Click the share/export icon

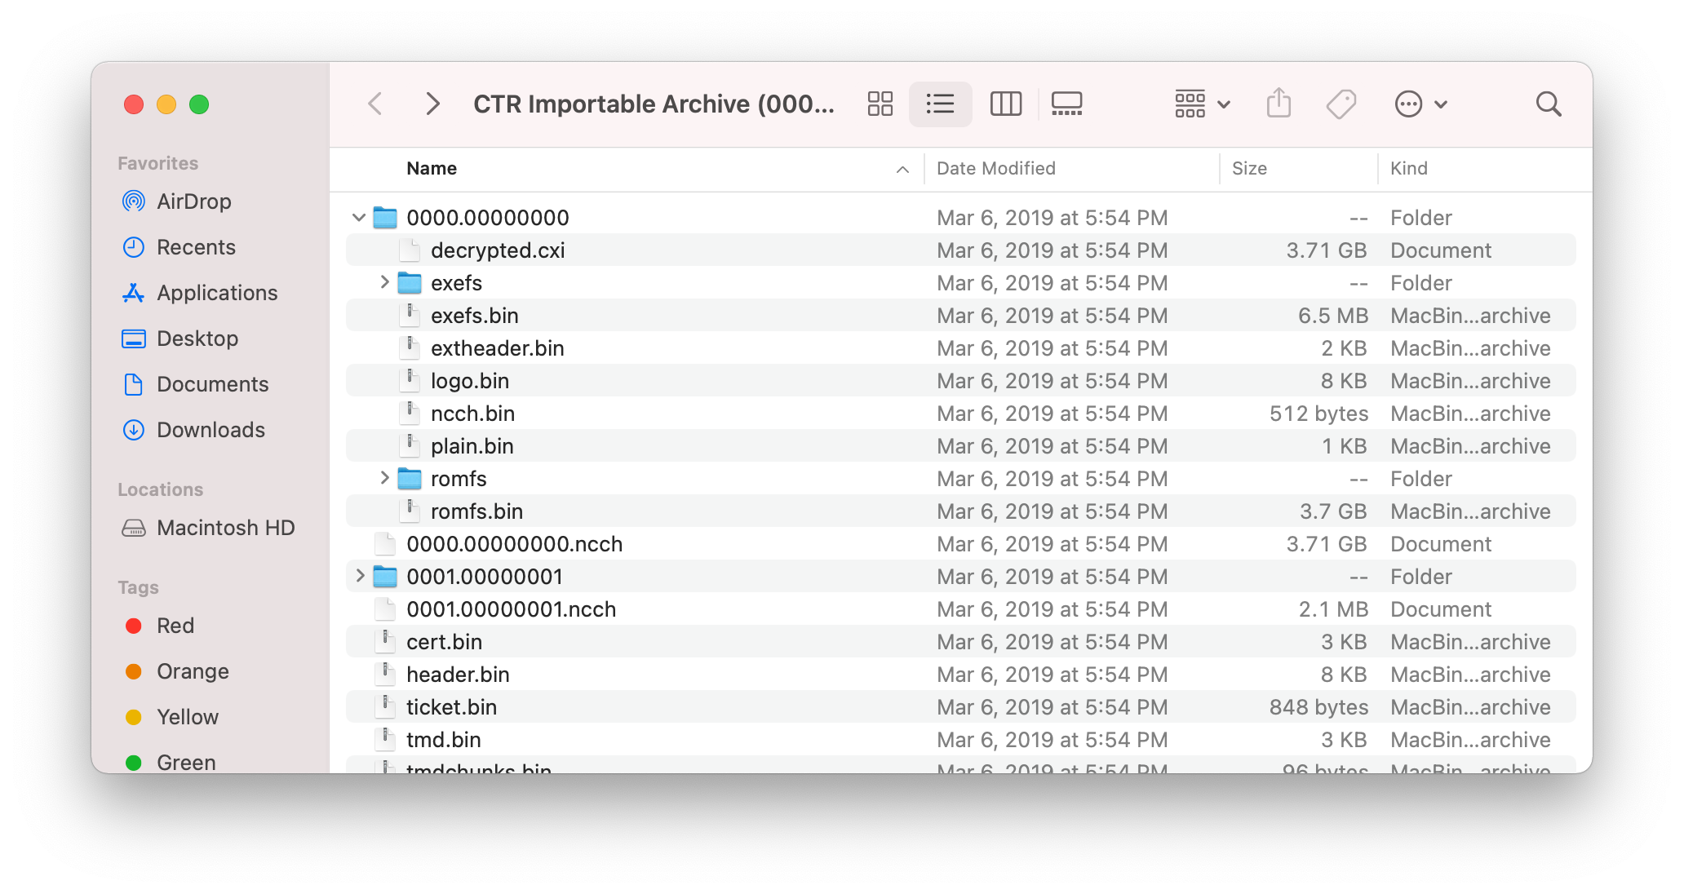(x=1278, y=103)
